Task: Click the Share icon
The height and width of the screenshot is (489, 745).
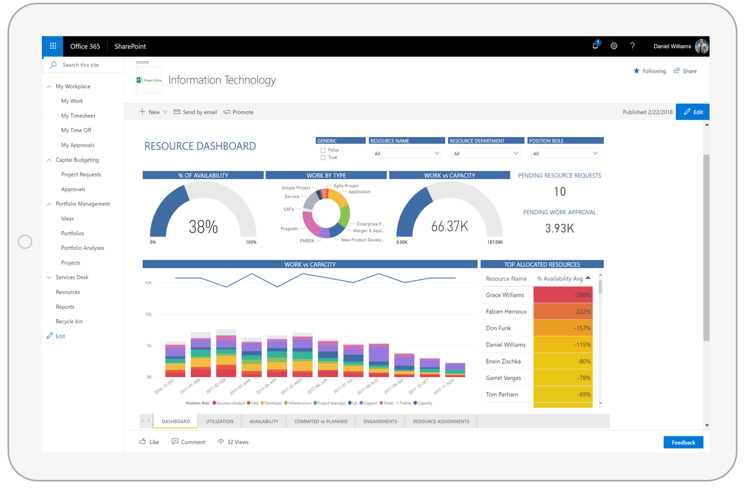Action: (677, 70)
